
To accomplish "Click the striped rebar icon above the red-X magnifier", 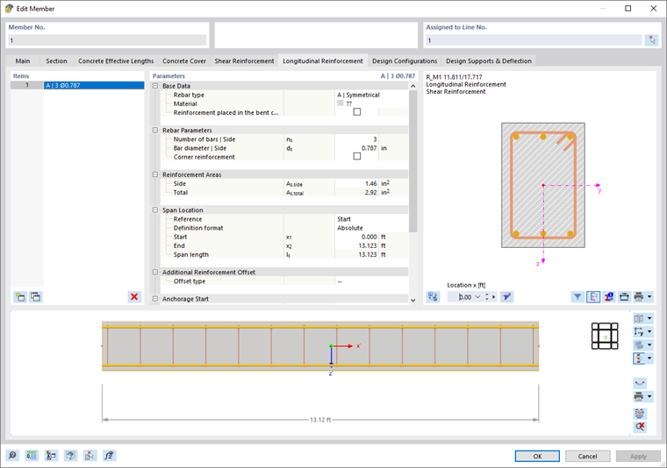I will (x=640, y=413).
